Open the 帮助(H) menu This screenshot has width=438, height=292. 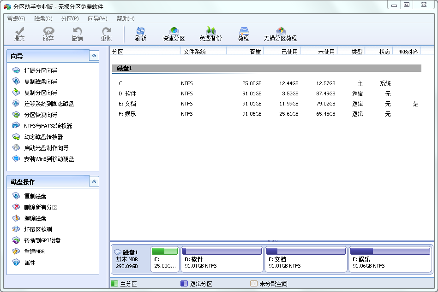point(125,18)
